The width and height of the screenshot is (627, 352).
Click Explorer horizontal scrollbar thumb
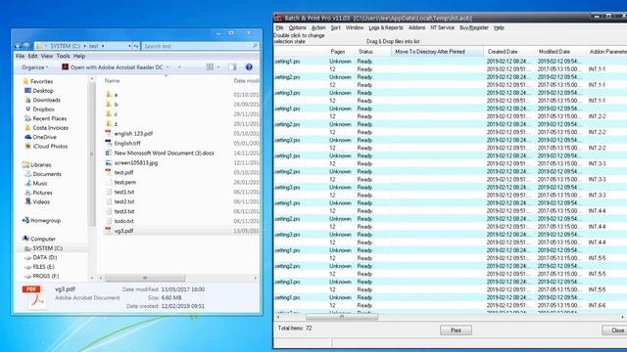145,278
